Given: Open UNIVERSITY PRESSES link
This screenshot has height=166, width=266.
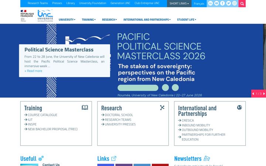Looking at the screenshot, I should (120, 124).
